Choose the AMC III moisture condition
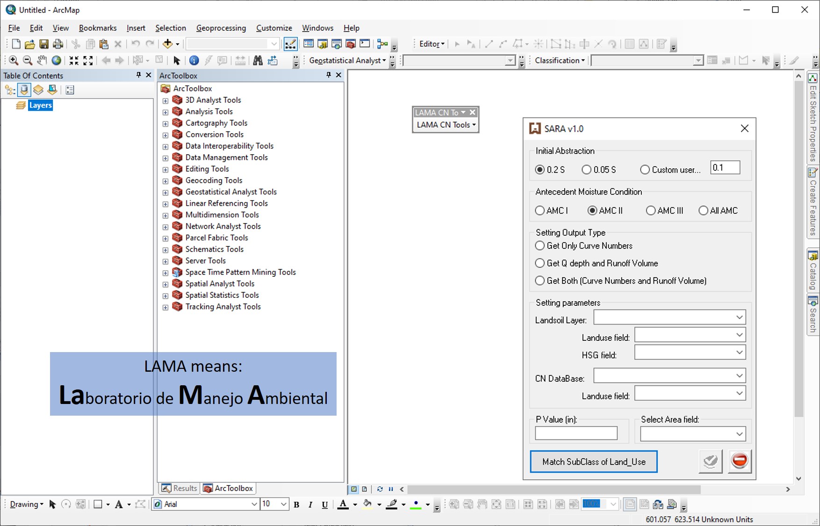The image size is (820, 526). [x=651, y=211]
